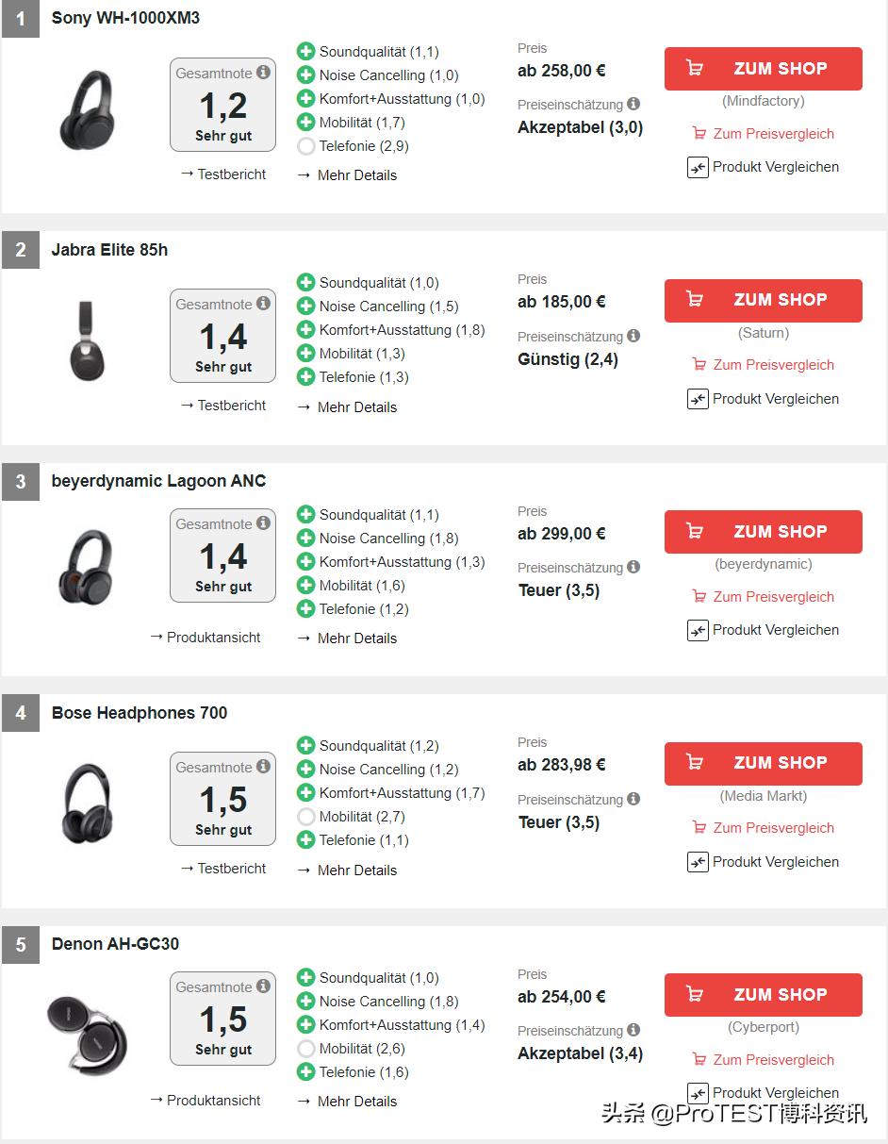The image size is (888, 1144).
Task: Click info icon next to Jabra Preiseinschätzung
Action: coord(633,336)
